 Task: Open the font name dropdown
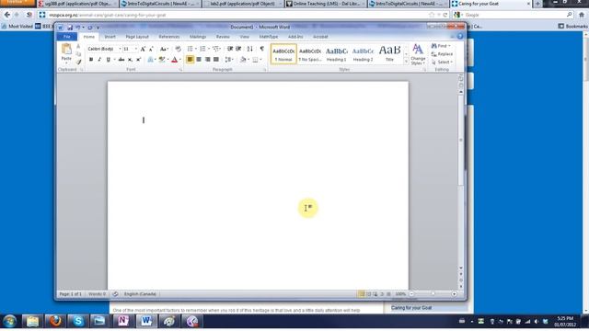click(x=120, y=49)
